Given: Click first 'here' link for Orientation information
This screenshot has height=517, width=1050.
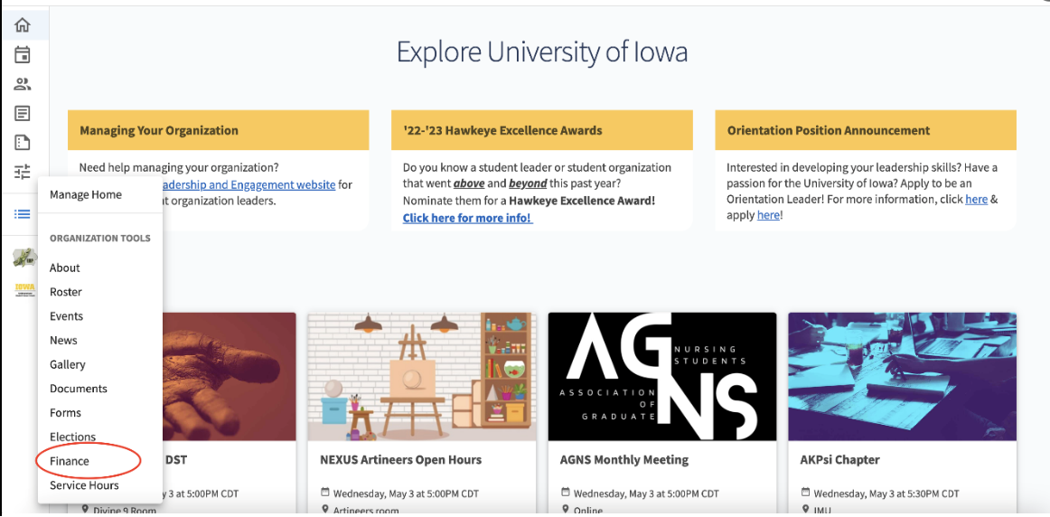Looking at the screenshot, I should point(976,200).
